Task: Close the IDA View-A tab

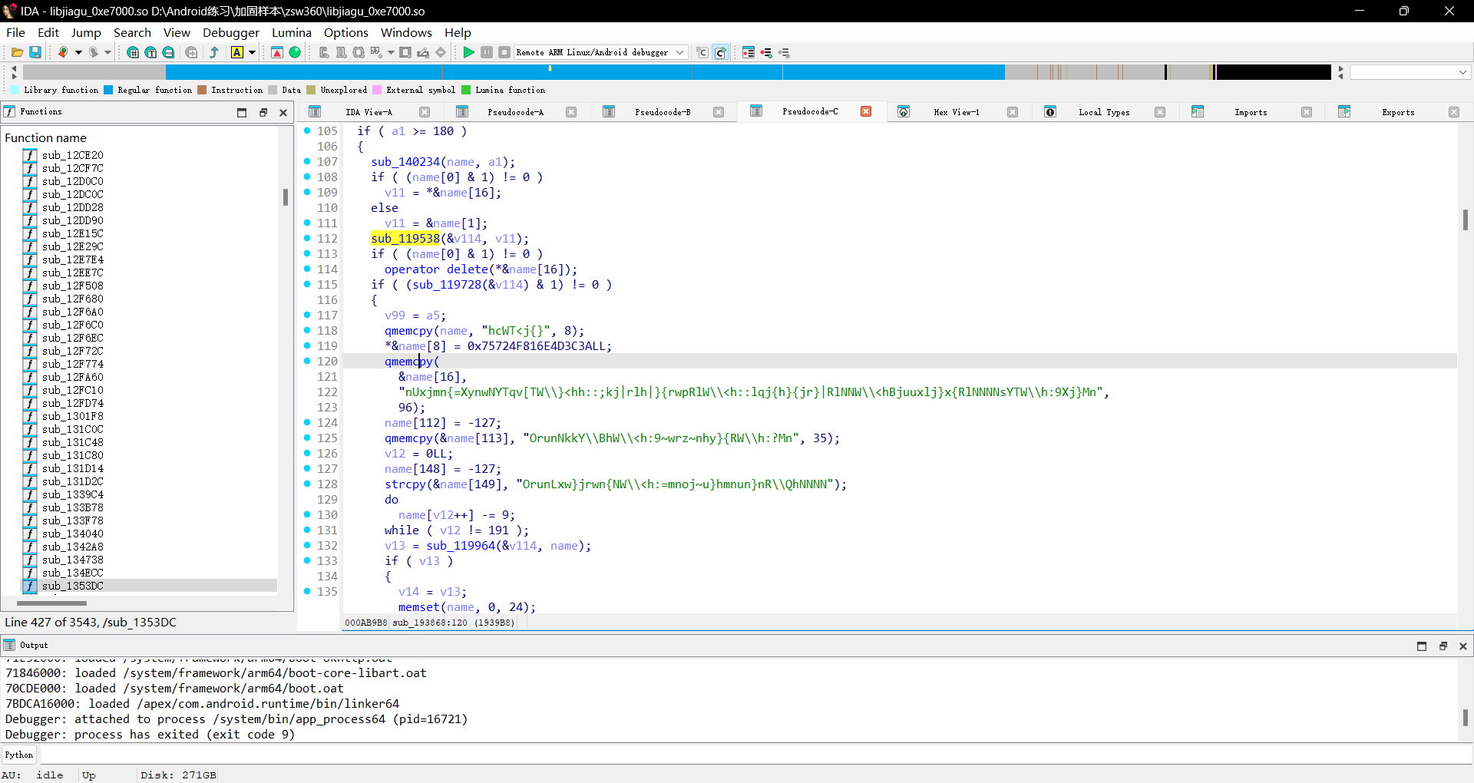Action: pos(425,112)
